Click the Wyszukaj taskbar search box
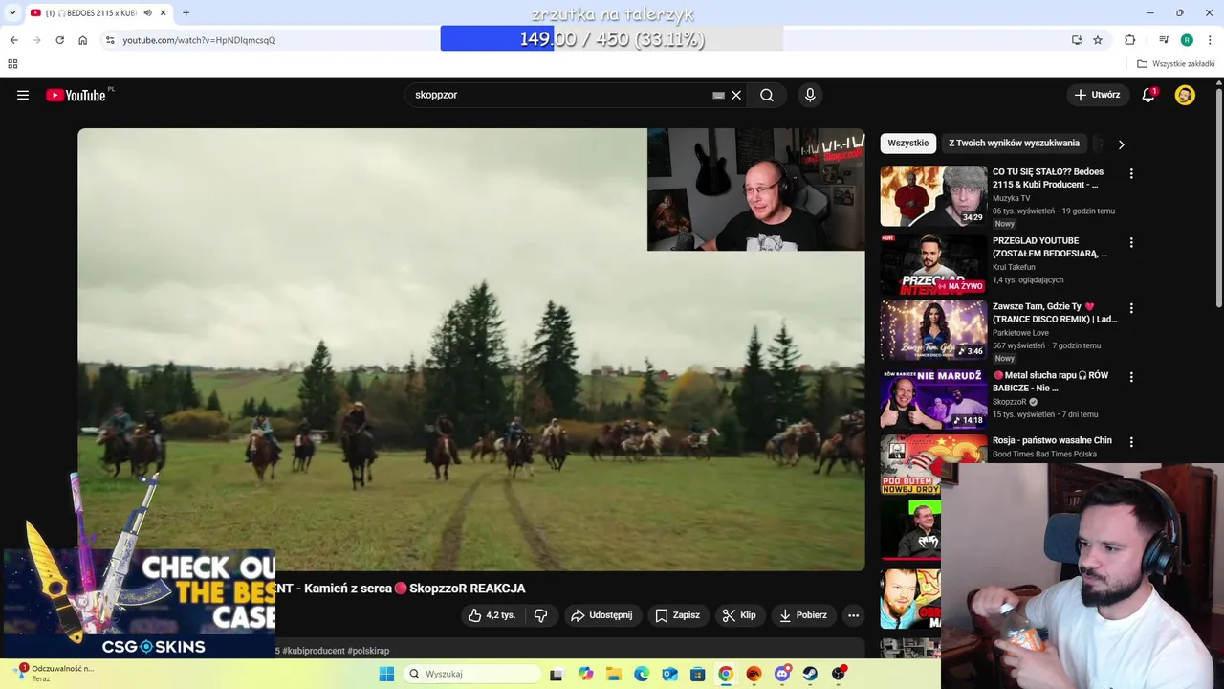 coord(472,674)
